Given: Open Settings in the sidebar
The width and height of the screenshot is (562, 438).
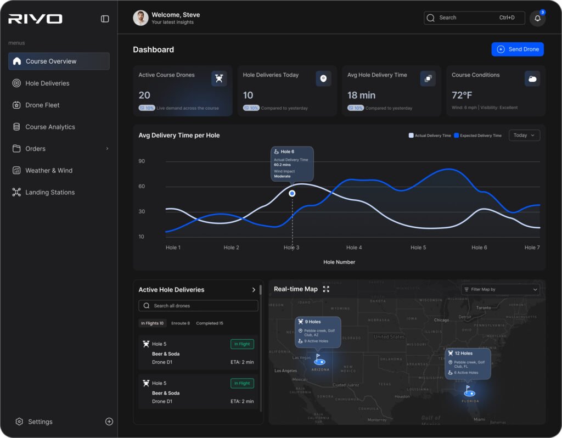Looking at the screenshot, I should click(40, 422).
